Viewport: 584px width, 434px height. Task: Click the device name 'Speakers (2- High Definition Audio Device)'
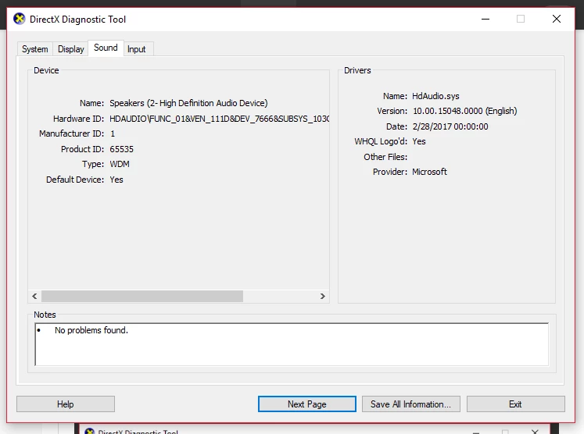[x=188, y=103]
